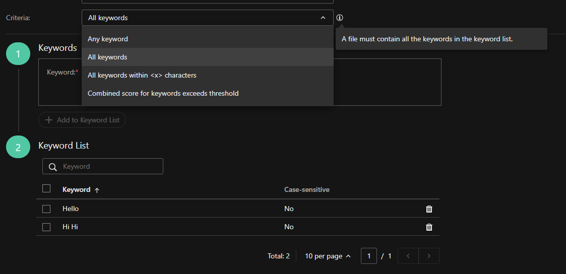This screenshot has width=566, height=274.
Task: Go to next page arrow
Action: click(429, 256)
